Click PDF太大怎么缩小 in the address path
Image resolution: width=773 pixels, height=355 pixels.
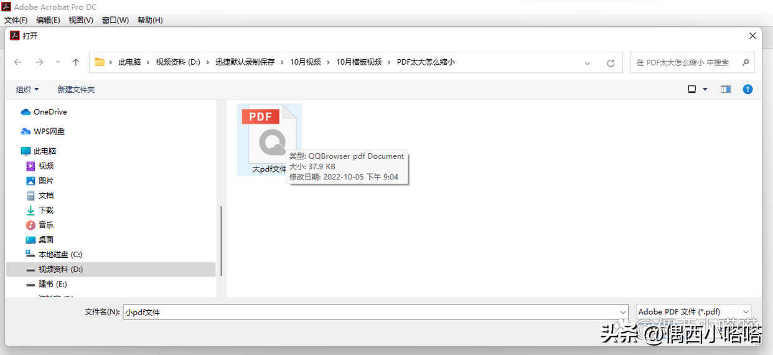[x=426, y=62]
